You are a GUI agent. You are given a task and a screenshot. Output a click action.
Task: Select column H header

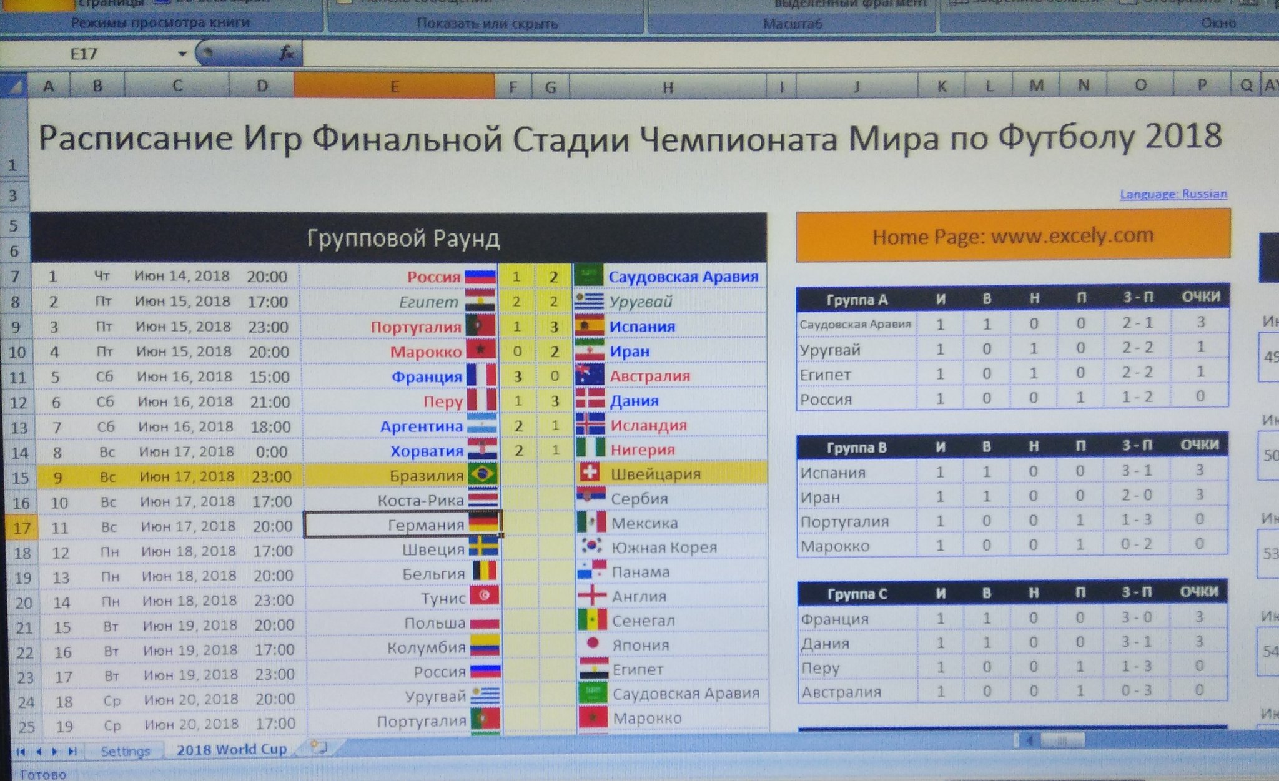click(x=668, y=86)
